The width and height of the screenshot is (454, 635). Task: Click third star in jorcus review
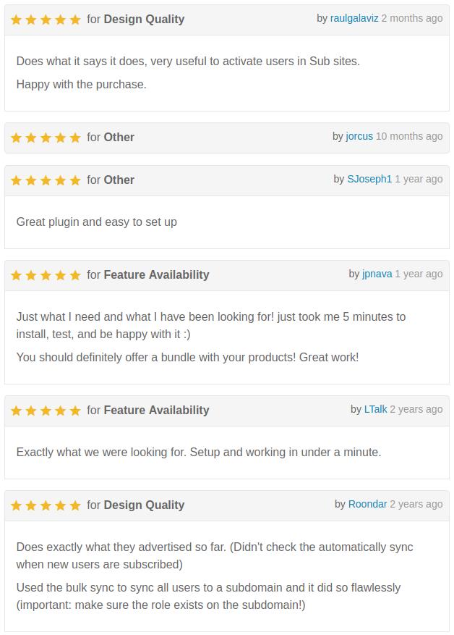46,138
